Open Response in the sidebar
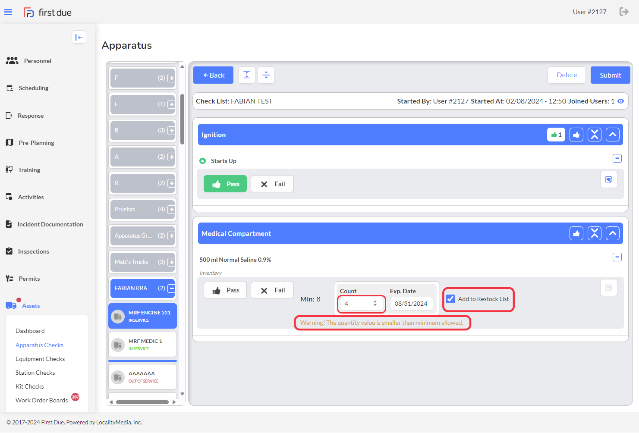The image size is (639, 433). click(25, 116)
